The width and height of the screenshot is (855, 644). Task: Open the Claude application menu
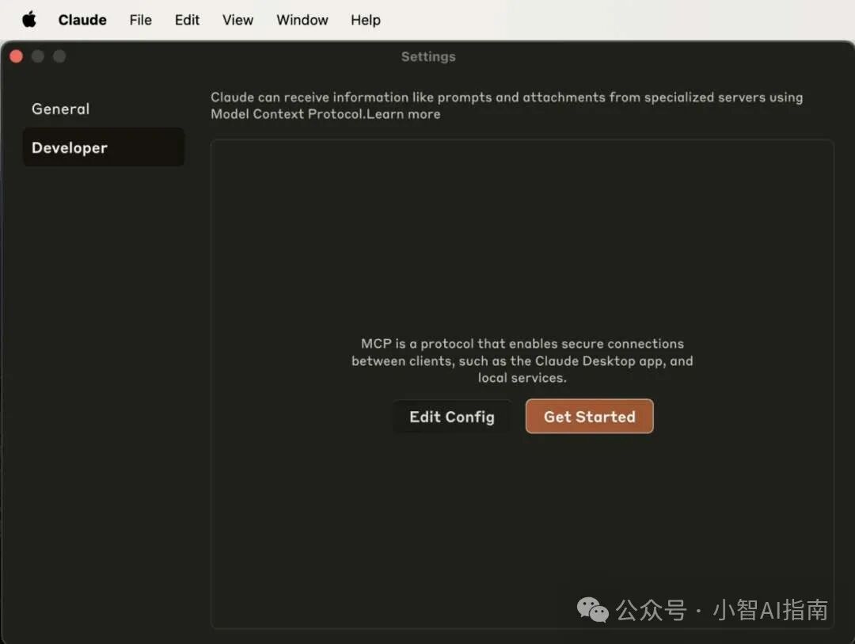pyautogui.click(x=82, y=20)
